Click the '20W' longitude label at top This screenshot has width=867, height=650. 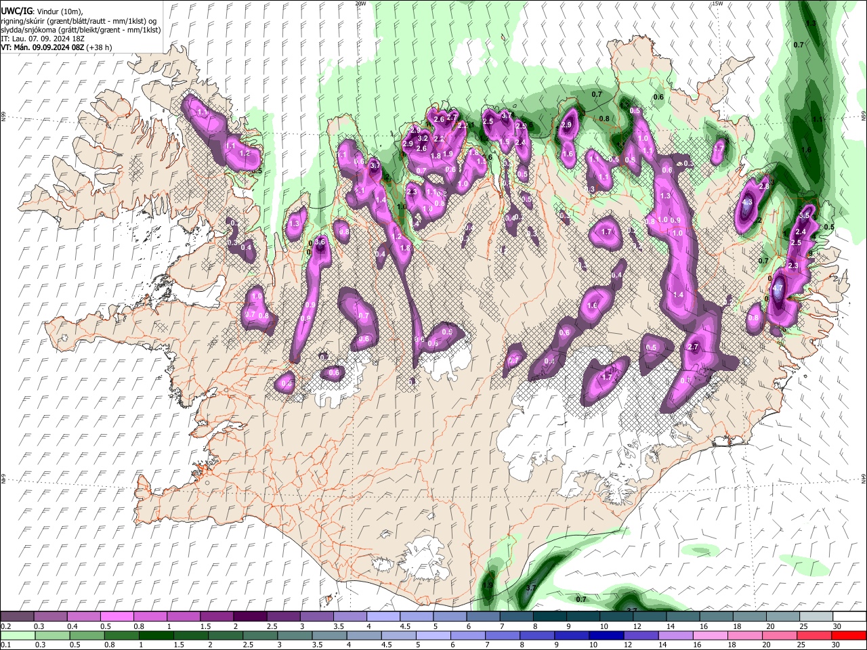point(360,3)
